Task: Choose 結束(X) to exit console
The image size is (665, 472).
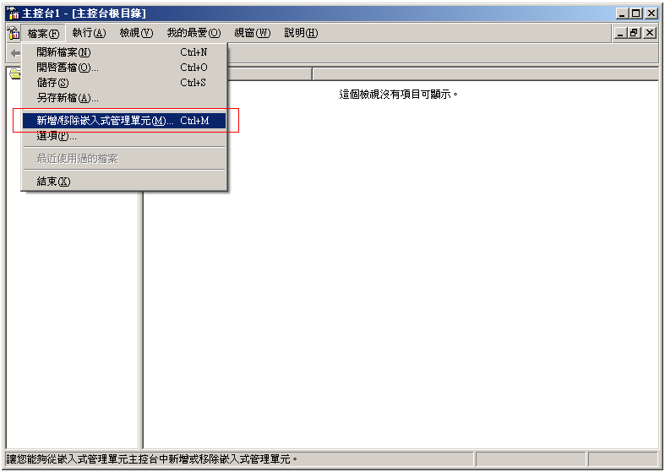Action: pos(124,182)
